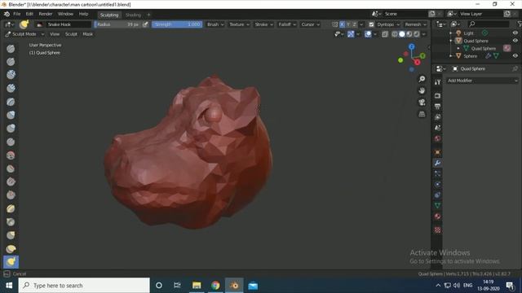The height and width of the screenshot is (293, 522).
Task: Open the Add Modifier dropdown
Action: coord(482,81)
